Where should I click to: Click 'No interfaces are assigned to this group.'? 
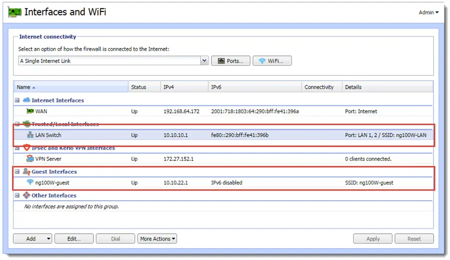(71, 206)
